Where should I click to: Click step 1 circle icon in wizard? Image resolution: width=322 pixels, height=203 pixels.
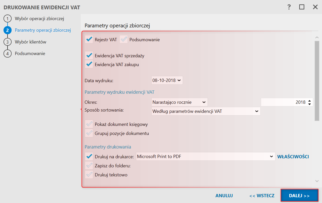click(8, 19)
